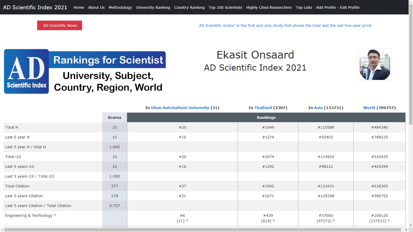This screenshot has width=413, height=232.
Task: Click Last 5 years i10 Asia rank #98121
Action: 326,167
